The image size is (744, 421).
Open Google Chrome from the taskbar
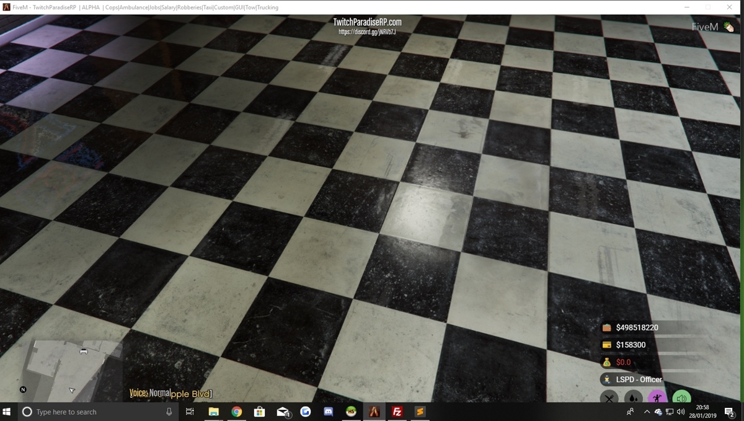tap(237, 412)
